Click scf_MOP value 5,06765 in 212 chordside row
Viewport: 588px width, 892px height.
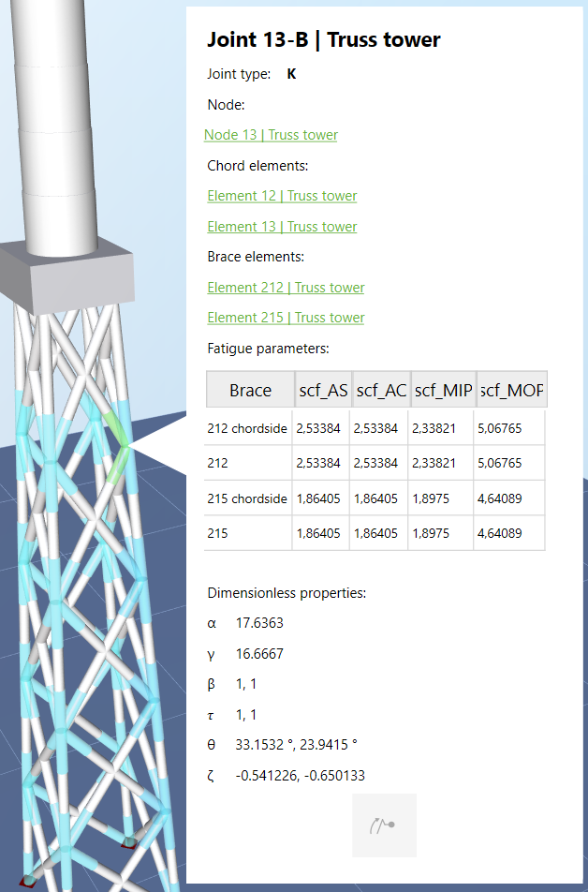[499, 428]
